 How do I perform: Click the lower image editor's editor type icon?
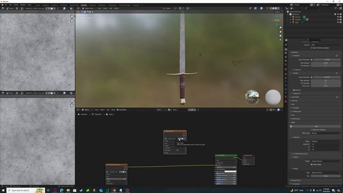[3, 93]
